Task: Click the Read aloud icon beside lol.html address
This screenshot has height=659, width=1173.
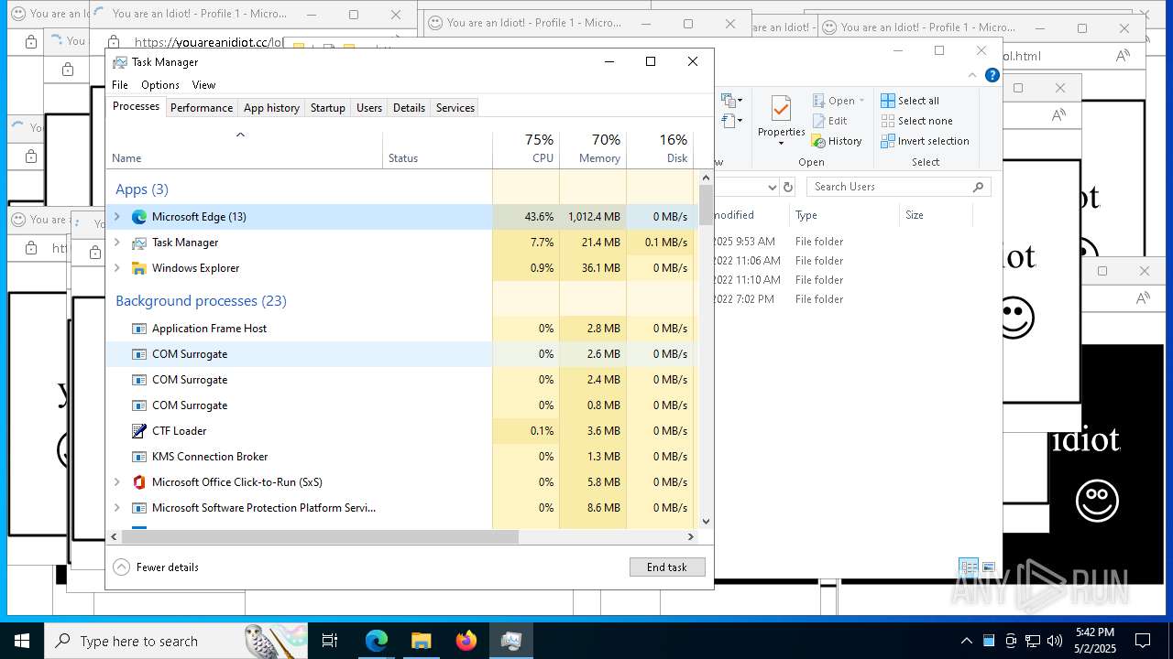Action: [x=1123, y=56]
